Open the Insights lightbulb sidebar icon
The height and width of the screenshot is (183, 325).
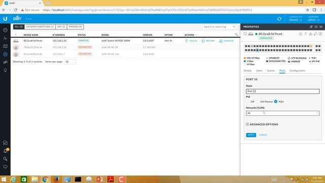point(5,70)
